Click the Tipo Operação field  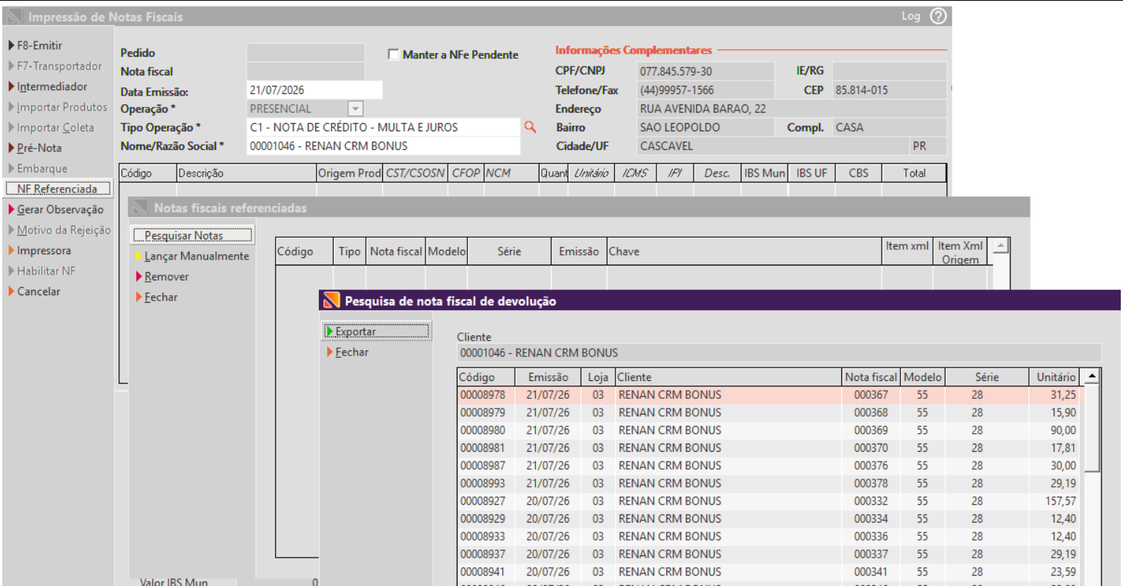383,127
